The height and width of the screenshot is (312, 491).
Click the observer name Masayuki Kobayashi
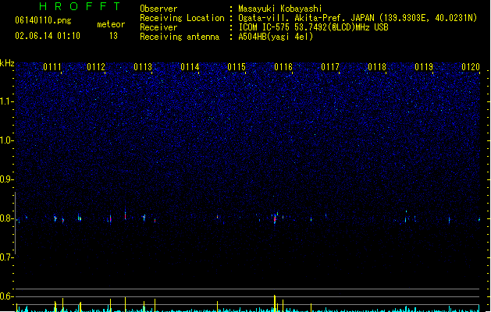280,9
